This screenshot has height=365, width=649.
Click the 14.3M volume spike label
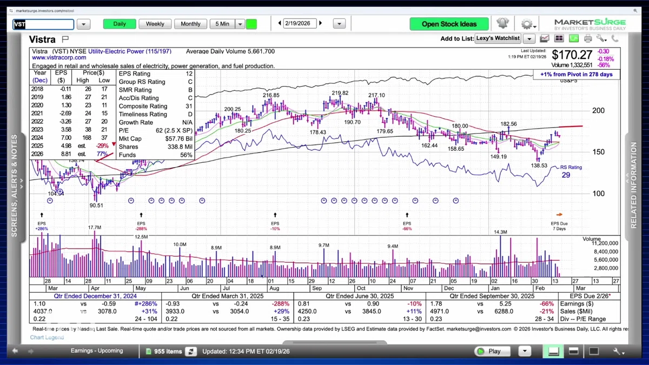pos(500,232)
